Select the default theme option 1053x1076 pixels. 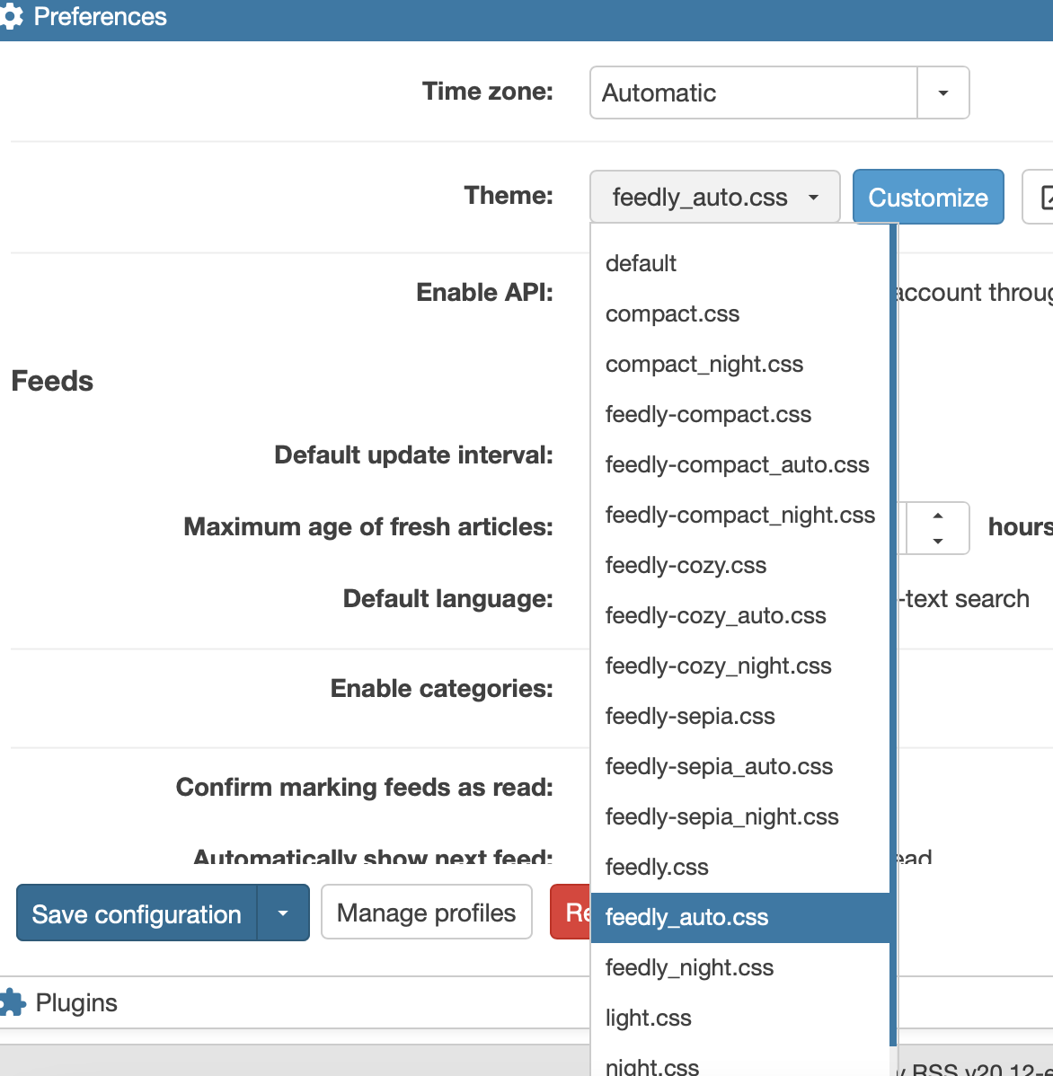(x=740, y=263)
